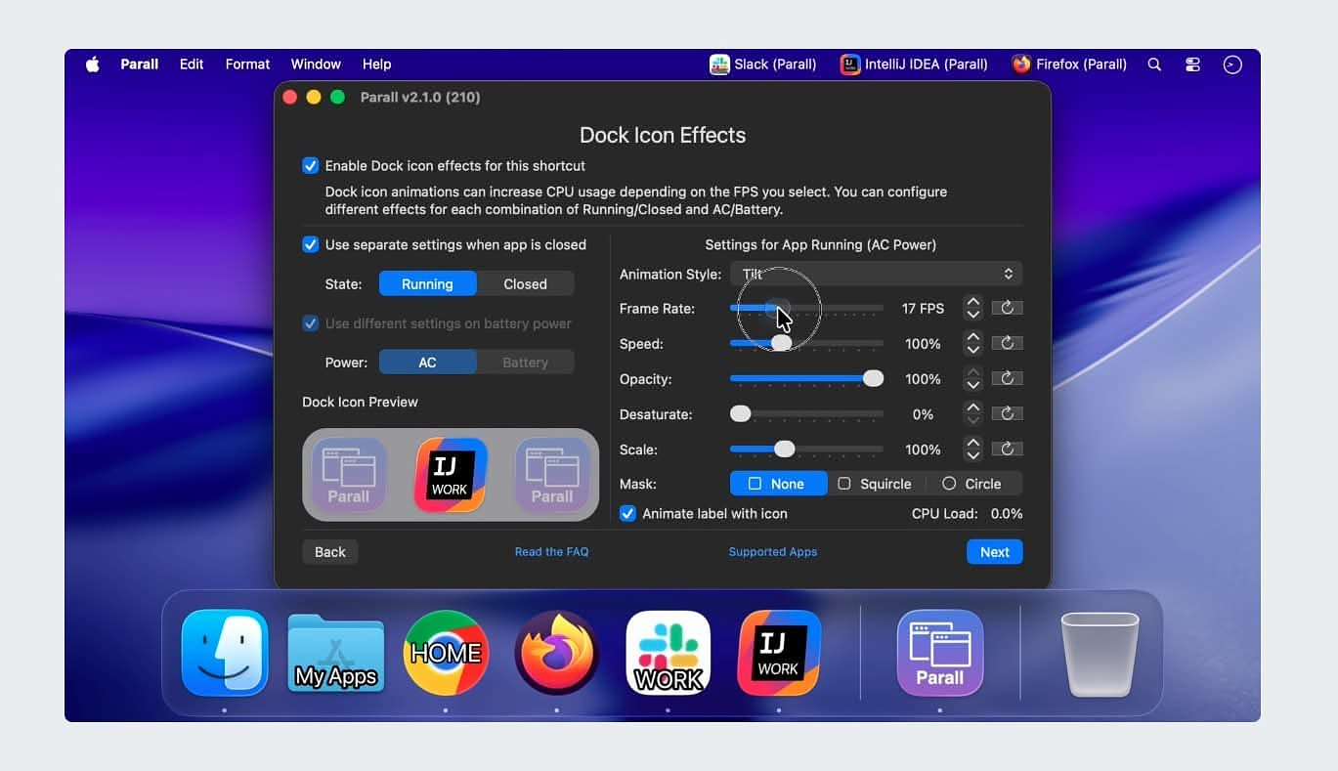Viewport: 1338px width, 771px height.
Task: Click the Firefox icon in the Dock
Action: 557,653
